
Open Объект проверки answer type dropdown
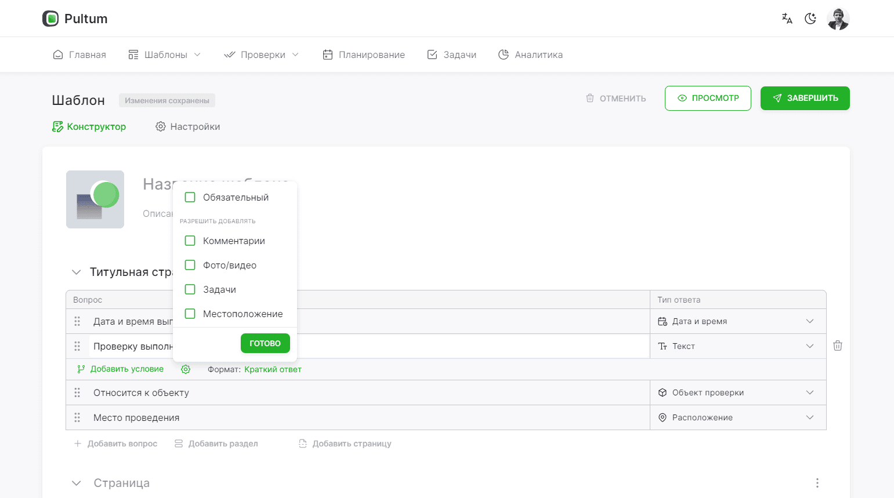(x=738, y=392)
